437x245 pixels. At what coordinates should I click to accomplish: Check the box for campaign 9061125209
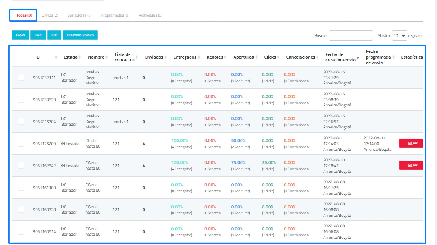[x=21, y=144]
